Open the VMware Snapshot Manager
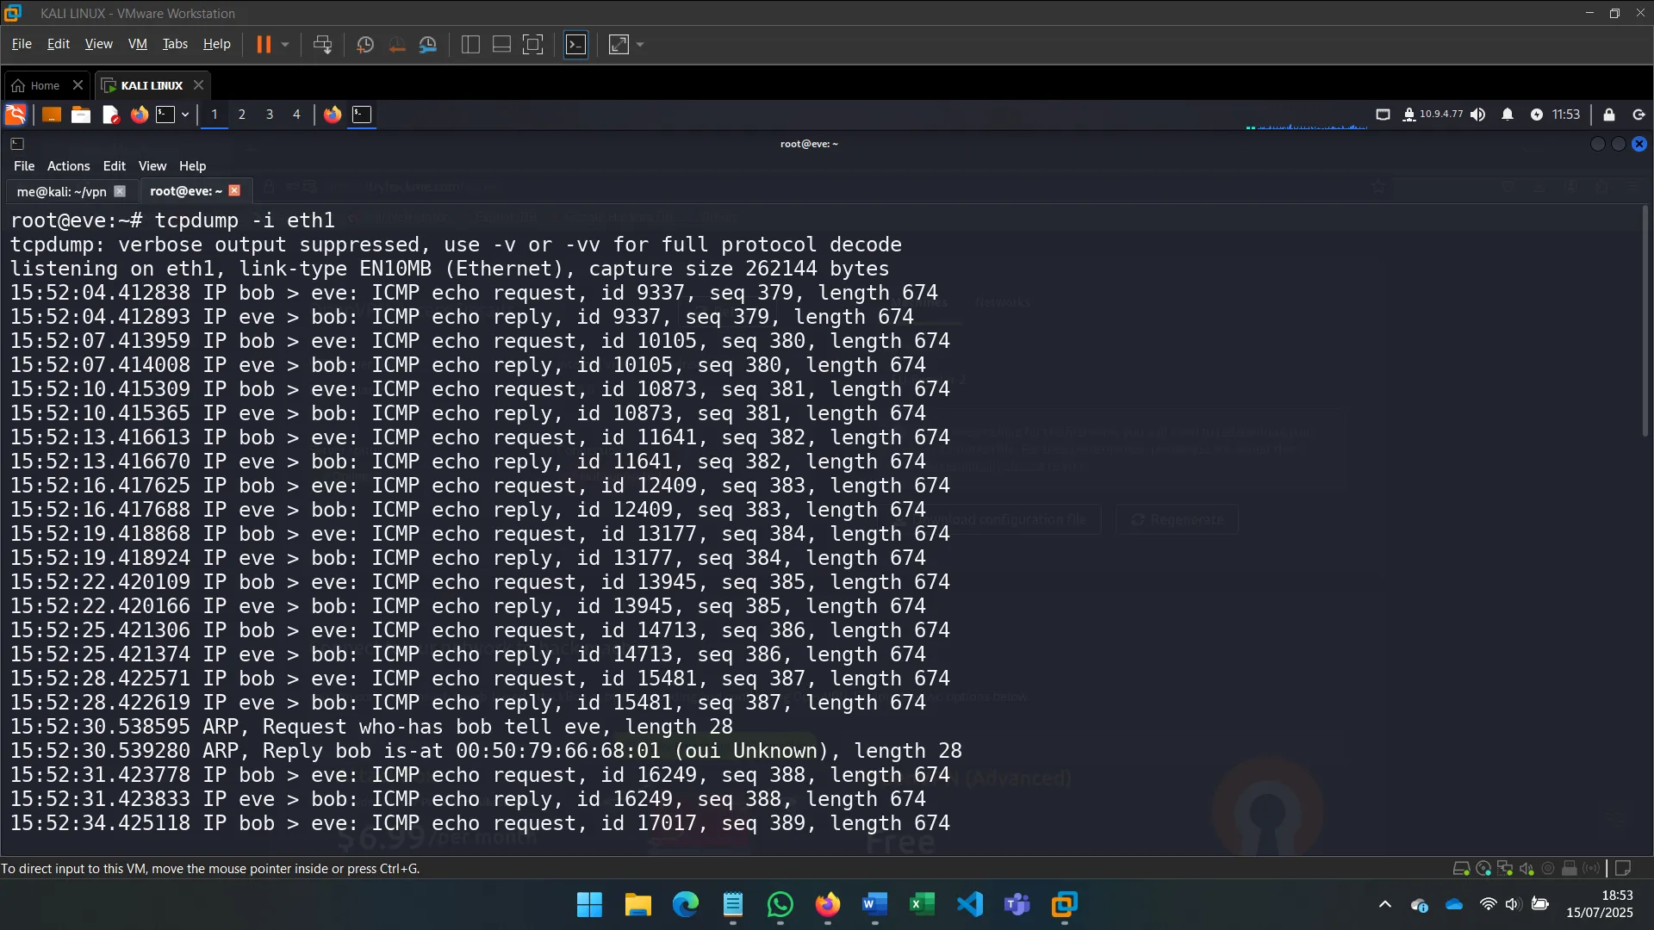This screenshot has width=1654, height=930. (429, 44)
